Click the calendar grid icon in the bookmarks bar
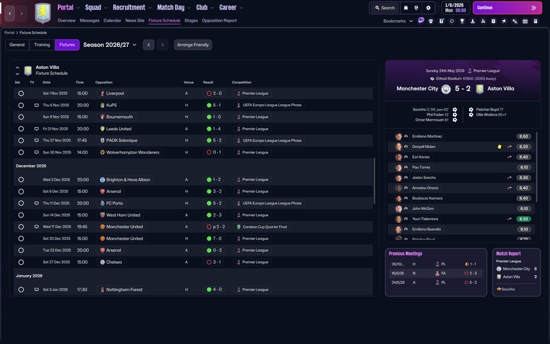Image resolution: width=550 pixels, height=344 pixels. [525, 21]
